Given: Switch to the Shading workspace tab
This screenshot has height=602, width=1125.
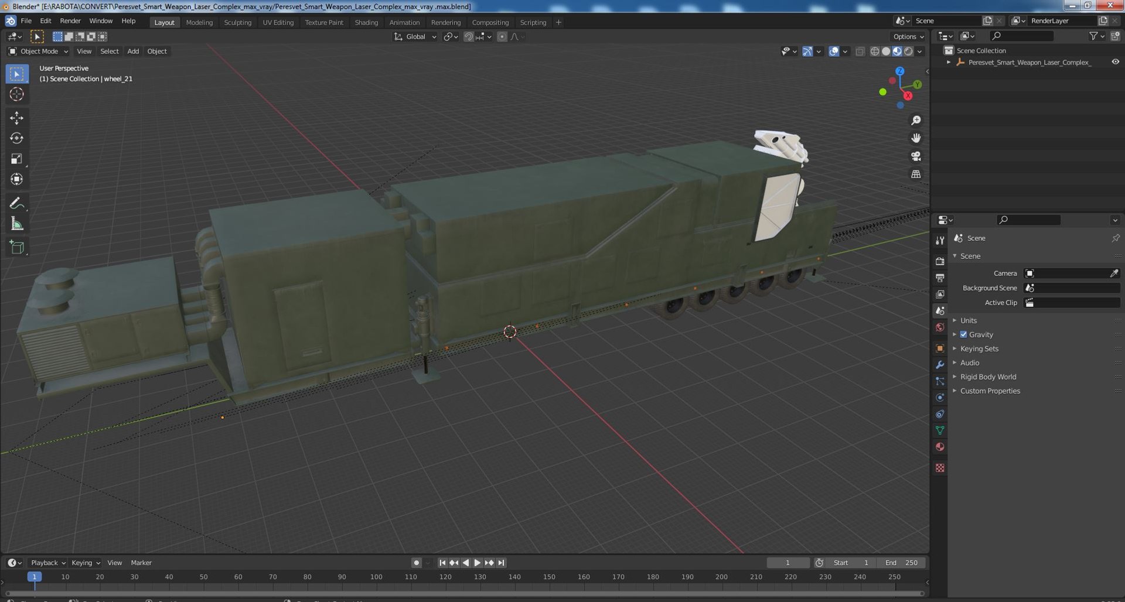Looking at the screenshot, I should click(366, 22).
